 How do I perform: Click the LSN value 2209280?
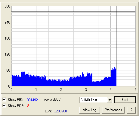coord(60,111)
